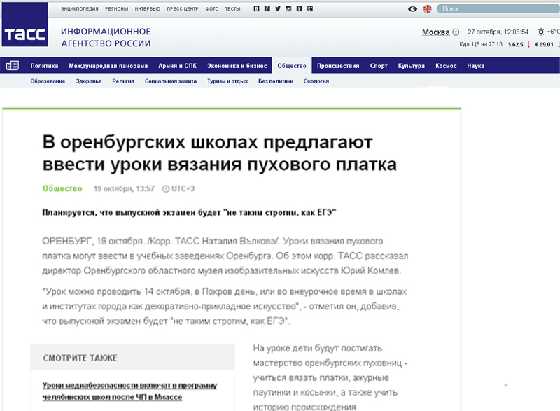
Task: Click the Поиск search field
Action: pos(498,9)
